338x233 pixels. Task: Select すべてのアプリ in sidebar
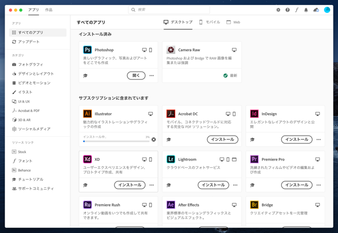[x=38, y=33]
